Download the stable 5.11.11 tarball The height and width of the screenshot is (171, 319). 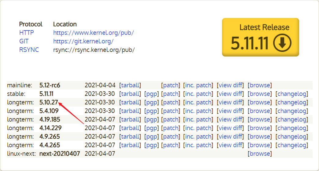pyautogui.click(x=130, y=94)
